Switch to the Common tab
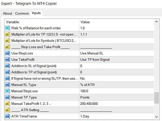Viewport: 162px width, 121px height. [22, 13]
